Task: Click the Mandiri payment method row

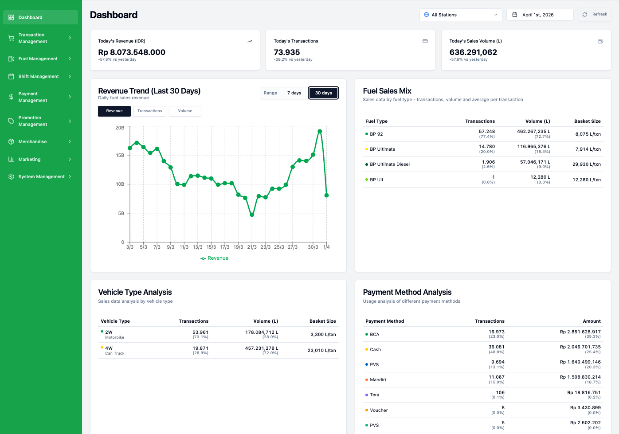Action: click(483, 379)
